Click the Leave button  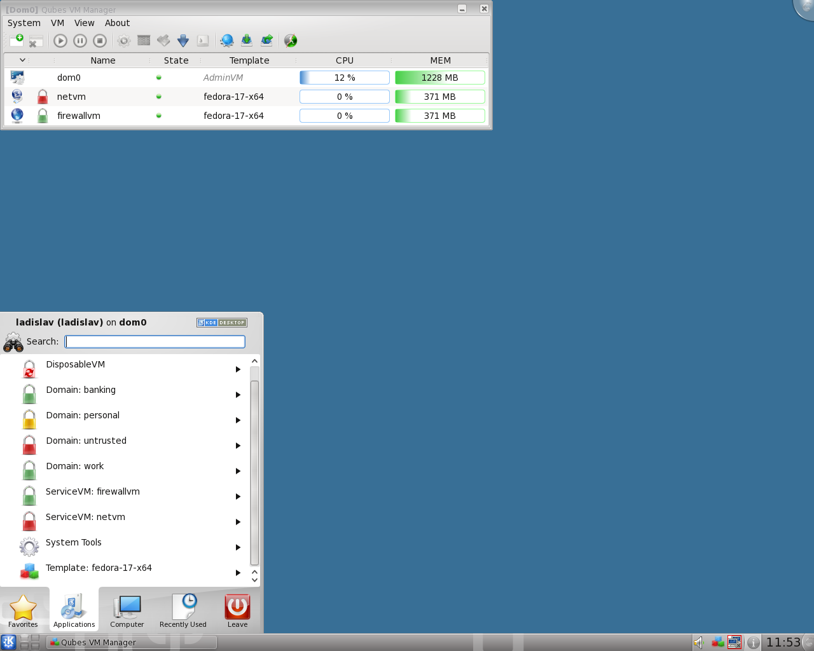[237, 610]
